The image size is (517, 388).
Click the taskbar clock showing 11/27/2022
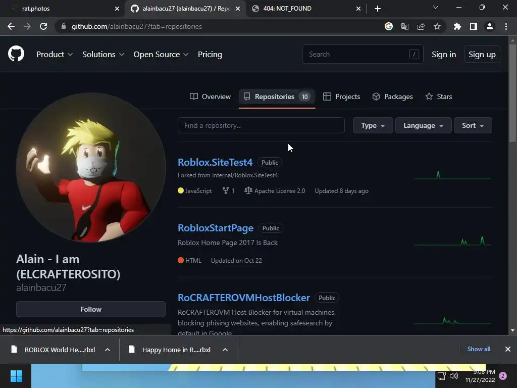480,376
